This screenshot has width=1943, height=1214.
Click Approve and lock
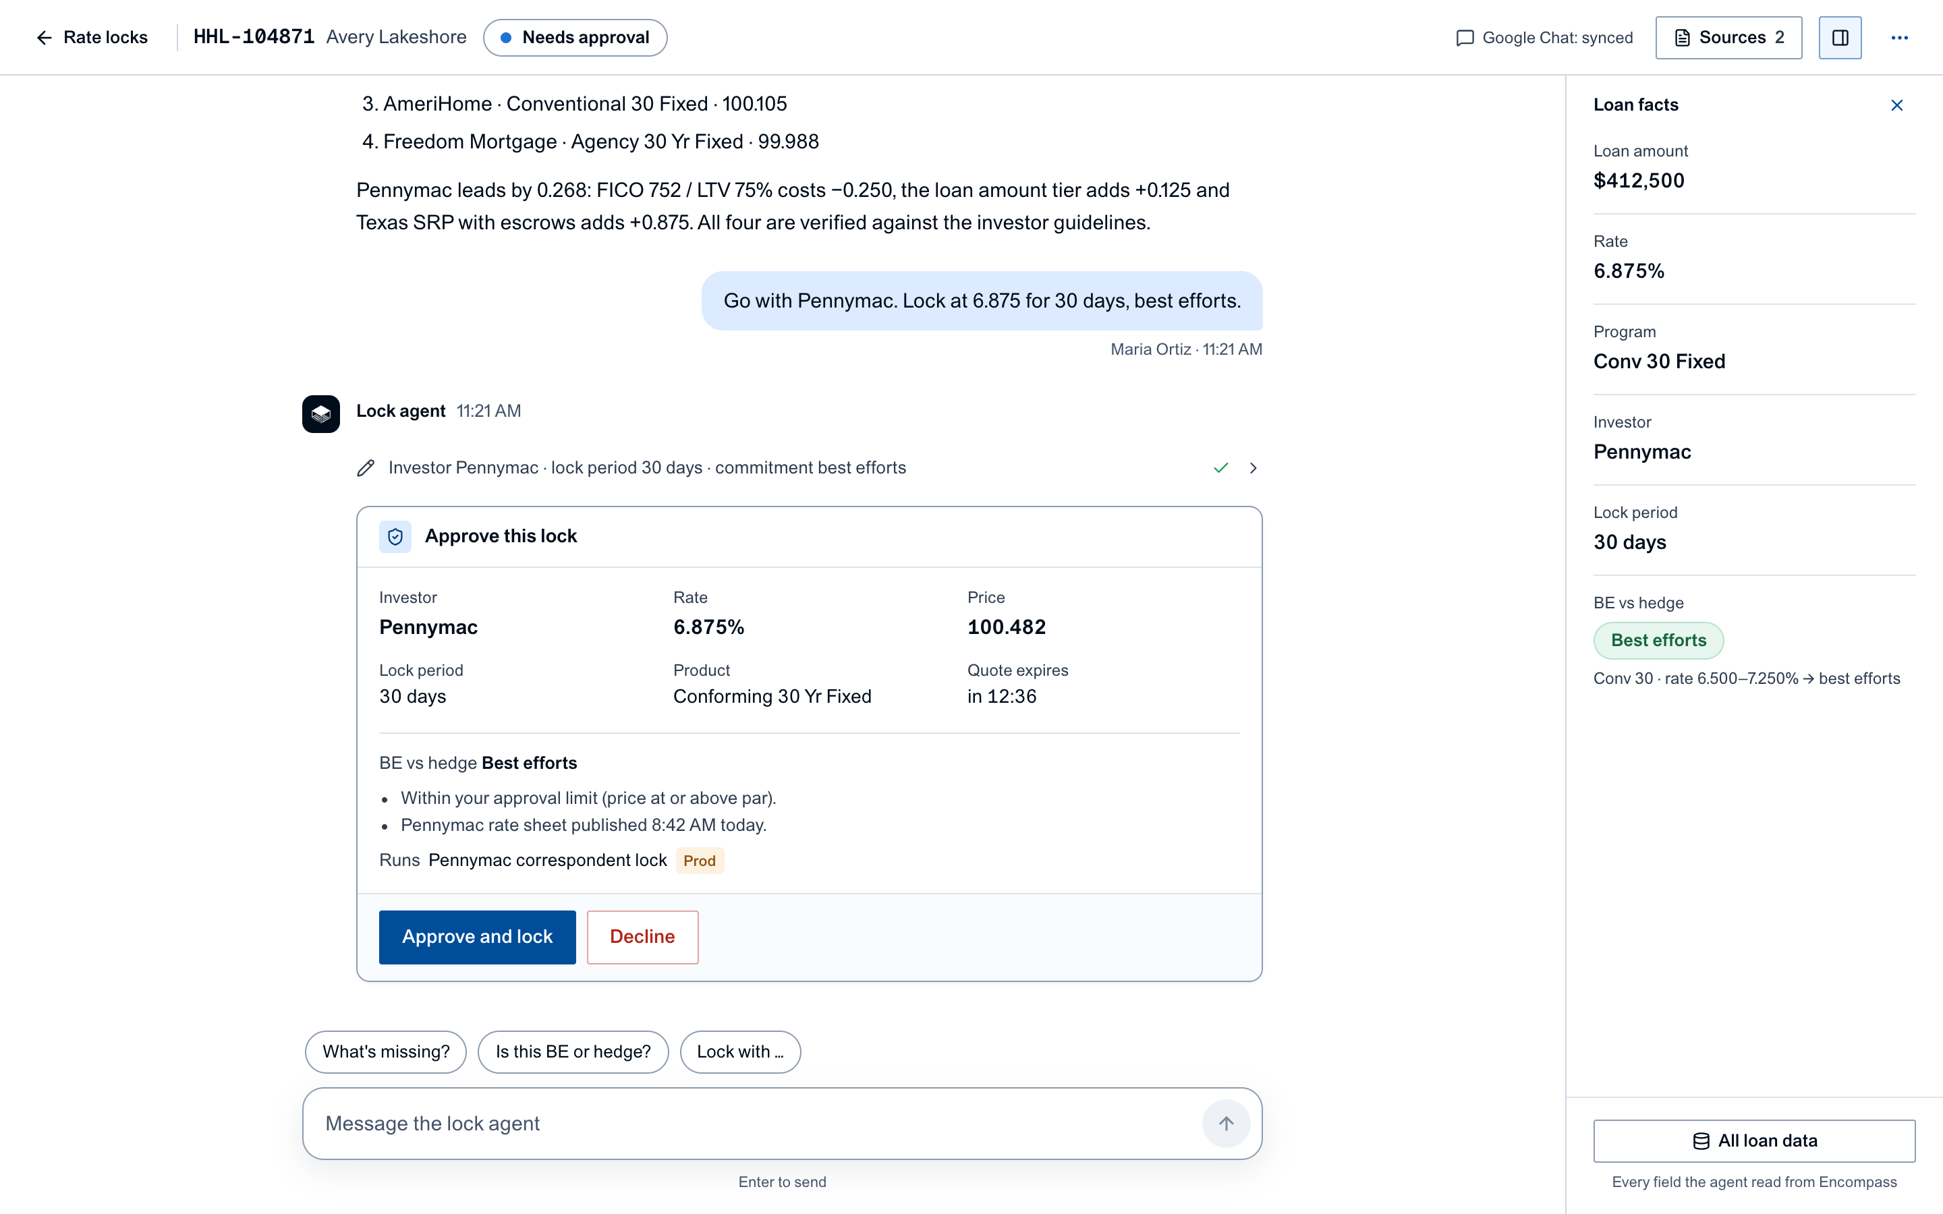[x=478, y=937]
